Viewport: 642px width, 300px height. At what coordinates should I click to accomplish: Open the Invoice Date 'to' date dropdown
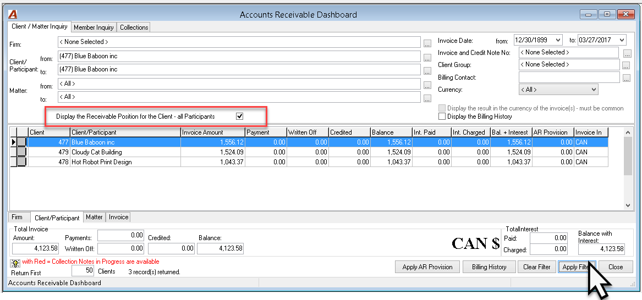pyautogui.click(x=622, y=40)
